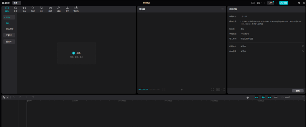306x127 pixels.
Task: Click the 修改 modify button
Action: [x=298, y=91]
